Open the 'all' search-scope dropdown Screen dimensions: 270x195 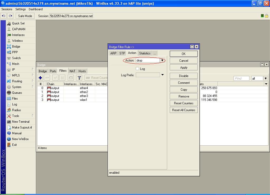266,78
